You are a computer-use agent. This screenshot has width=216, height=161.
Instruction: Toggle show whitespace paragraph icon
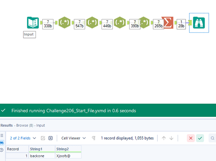click(x=94, y=138)
